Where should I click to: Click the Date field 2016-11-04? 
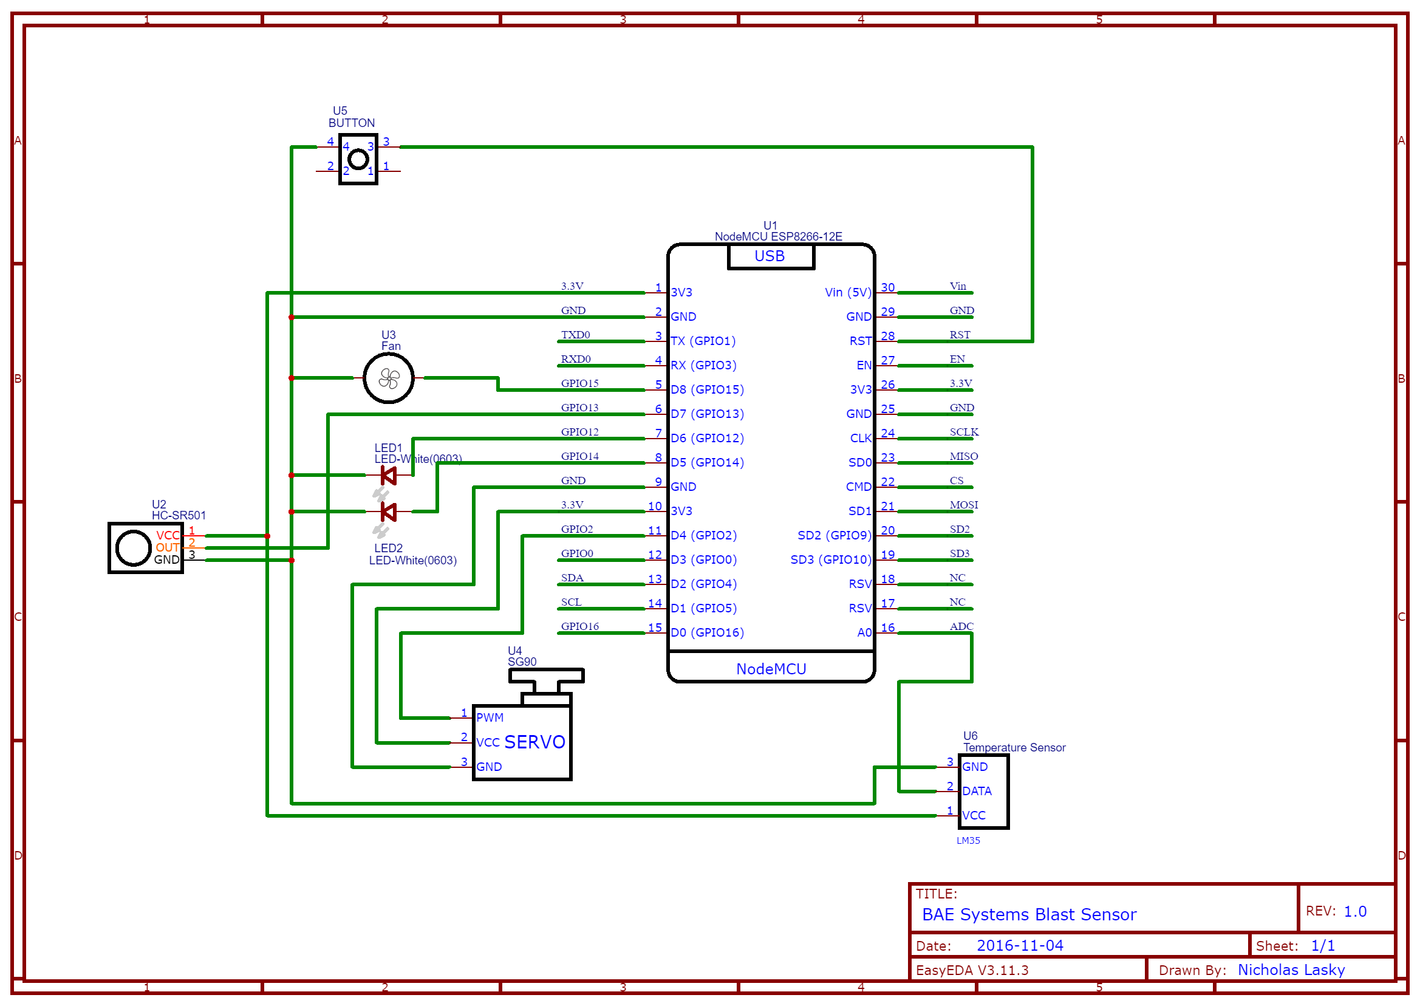pyautogui.click(x=1020, y=945)
